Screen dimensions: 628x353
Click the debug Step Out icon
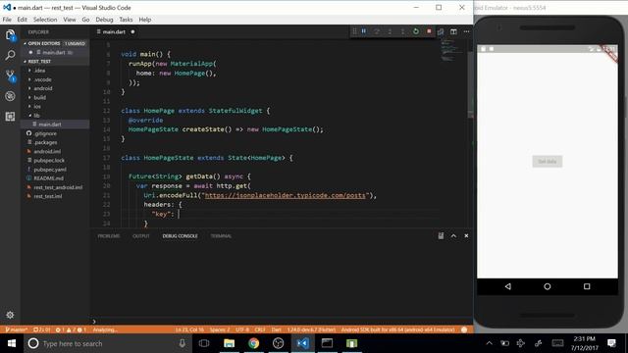(402, 31)
